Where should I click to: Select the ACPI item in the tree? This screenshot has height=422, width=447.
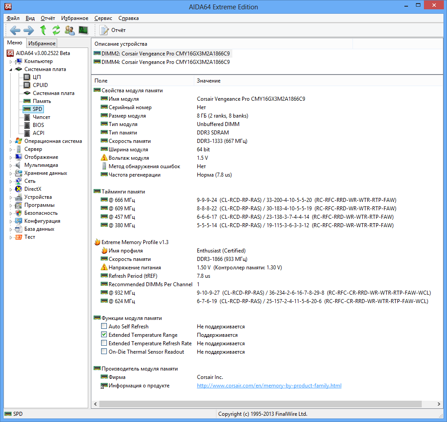tap(39, 133)
